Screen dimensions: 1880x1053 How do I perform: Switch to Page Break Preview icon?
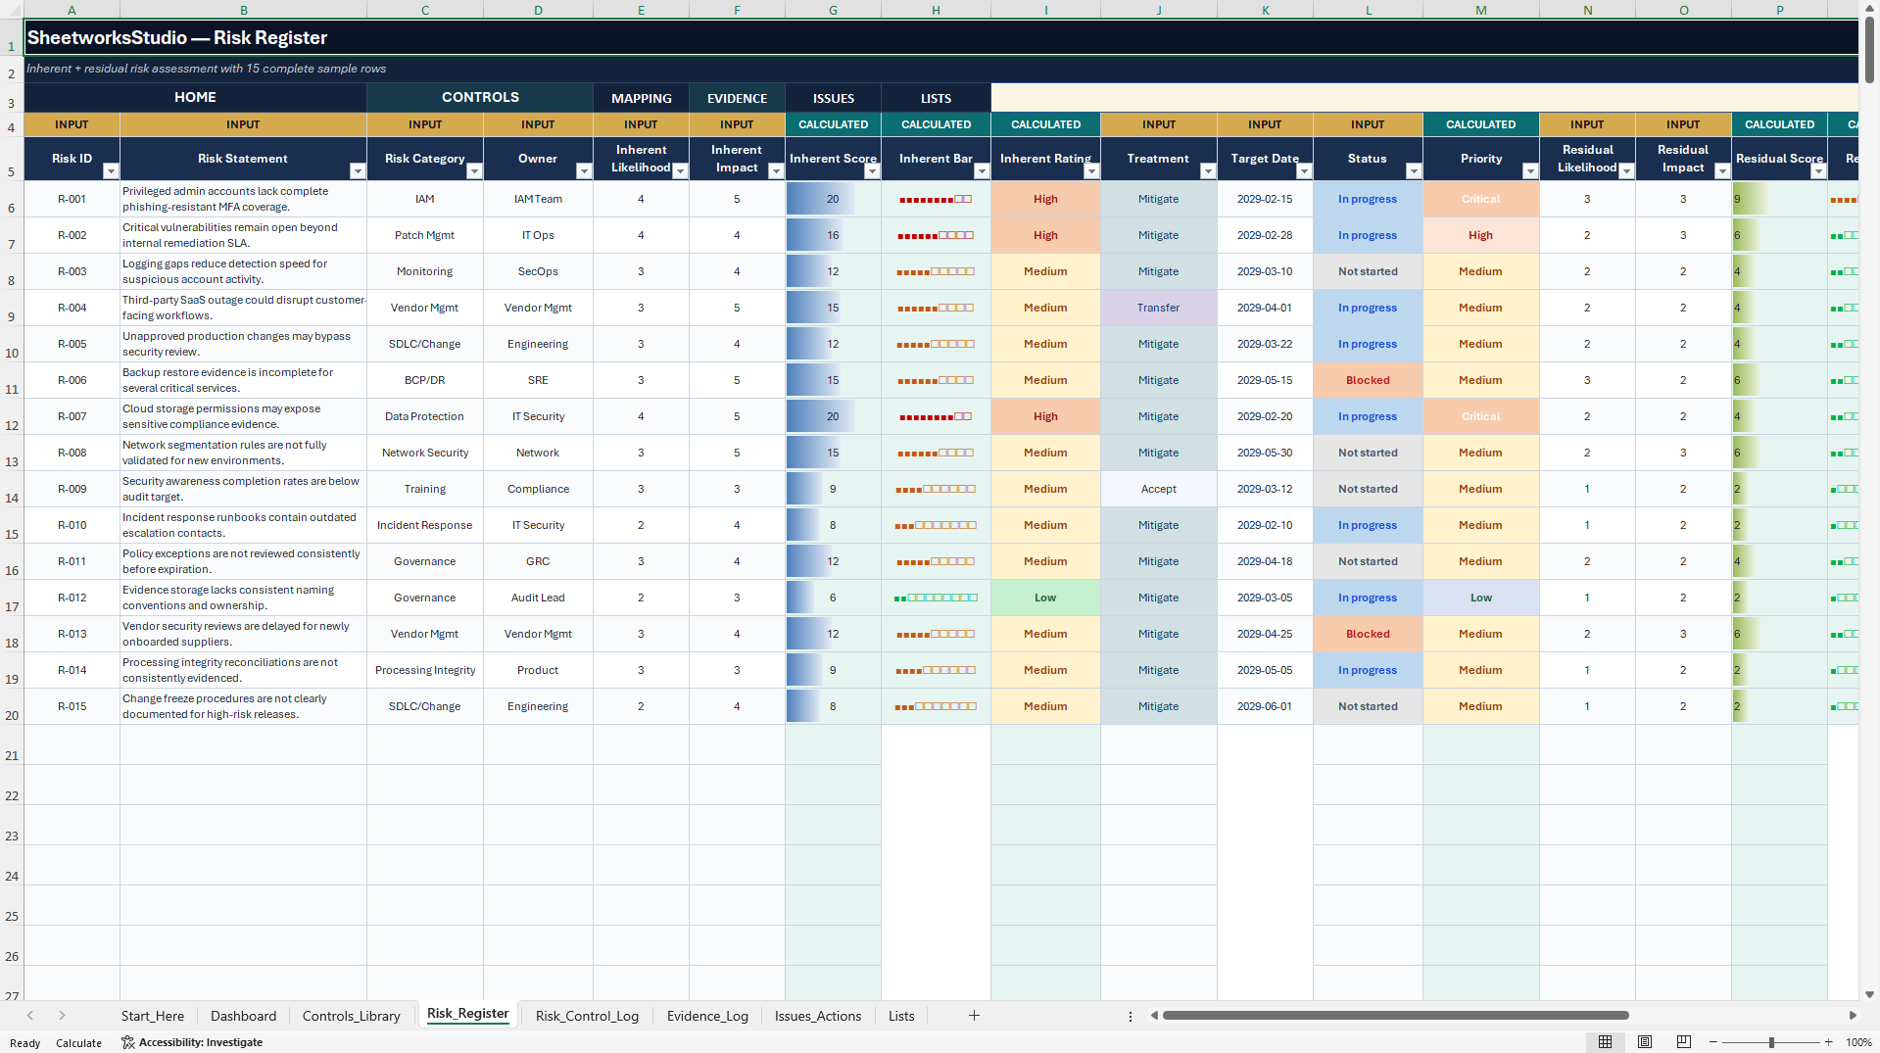point(1684,1042)
